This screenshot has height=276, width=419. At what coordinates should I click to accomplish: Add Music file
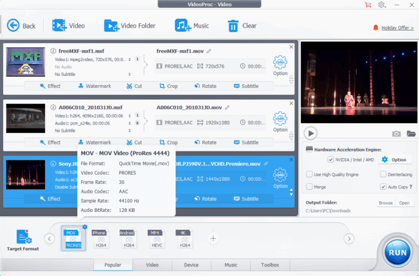(x=192, y=26)
